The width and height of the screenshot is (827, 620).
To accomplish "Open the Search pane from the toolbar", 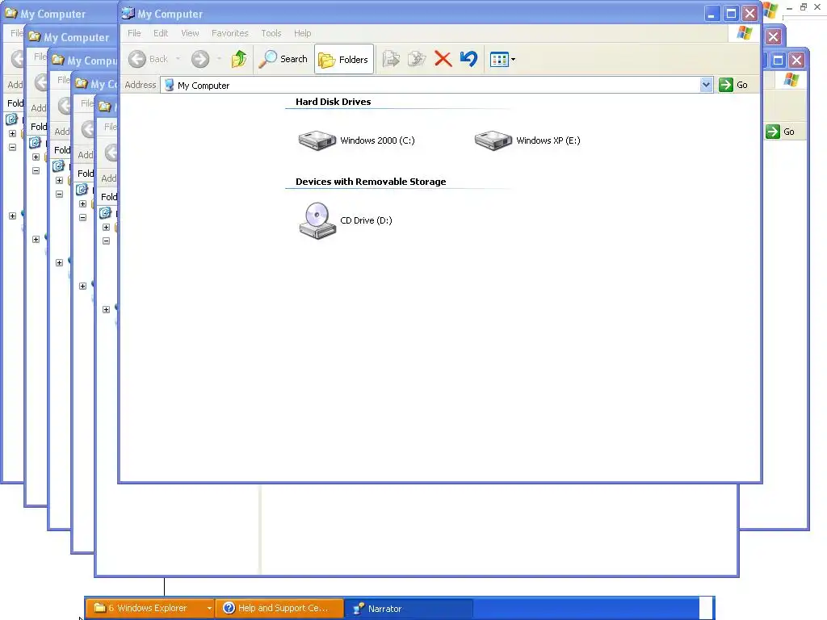I will [x=283, y=59].
